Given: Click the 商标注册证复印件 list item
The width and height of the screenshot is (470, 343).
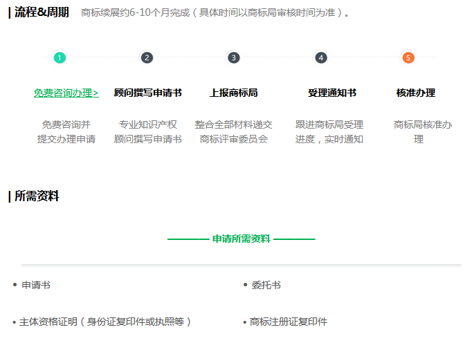Looking at the screenshot, I should coord(289,322).
